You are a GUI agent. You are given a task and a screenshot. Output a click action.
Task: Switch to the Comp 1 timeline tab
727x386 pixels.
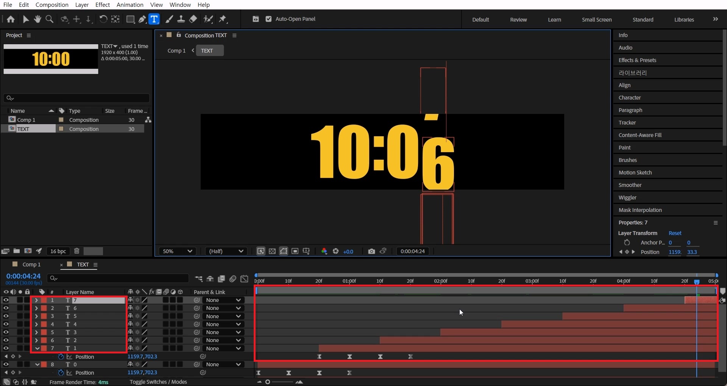tap(31, 265)
